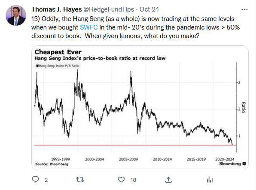The height and width of the screenshot is (190, 256).
Task: Retweet this post using the retweet icon
Action: coord(80,180)
